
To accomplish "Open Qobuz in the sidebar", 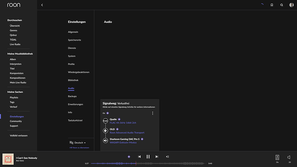I will pos(13,35).
